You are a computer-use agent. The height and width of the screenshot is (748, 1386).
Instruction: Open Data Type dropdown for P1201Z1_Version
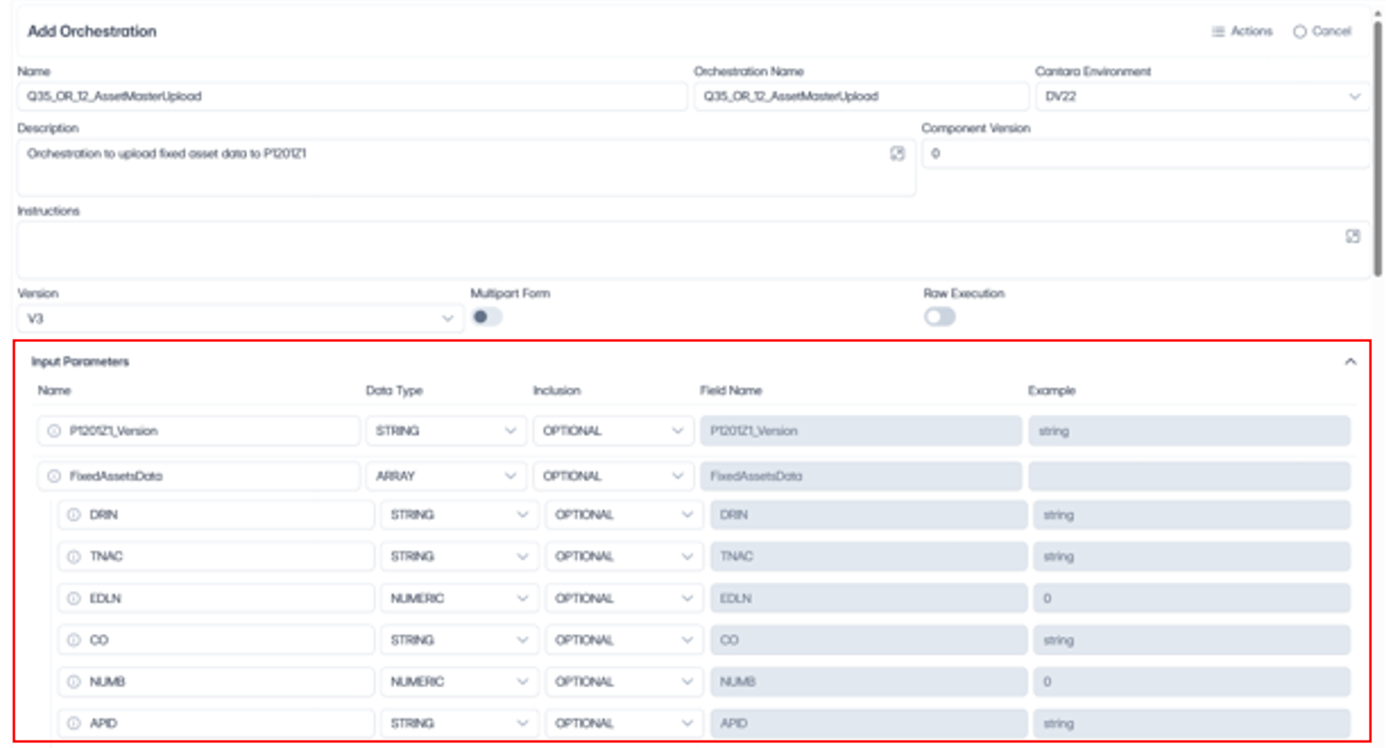click(445, 430)
